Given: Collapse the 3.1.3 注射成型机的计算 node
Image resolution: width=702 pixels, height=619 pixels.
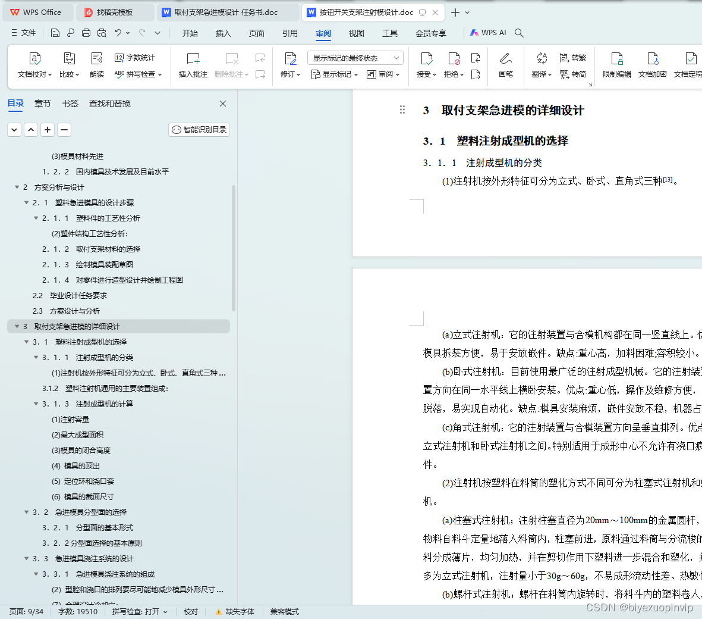Looking at the screenshot, I should click(x=36, y=404).
